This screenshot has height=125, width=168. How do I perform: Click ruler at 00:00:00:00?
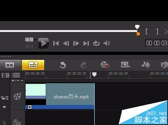pyautogui.click(x=35, y=74)
